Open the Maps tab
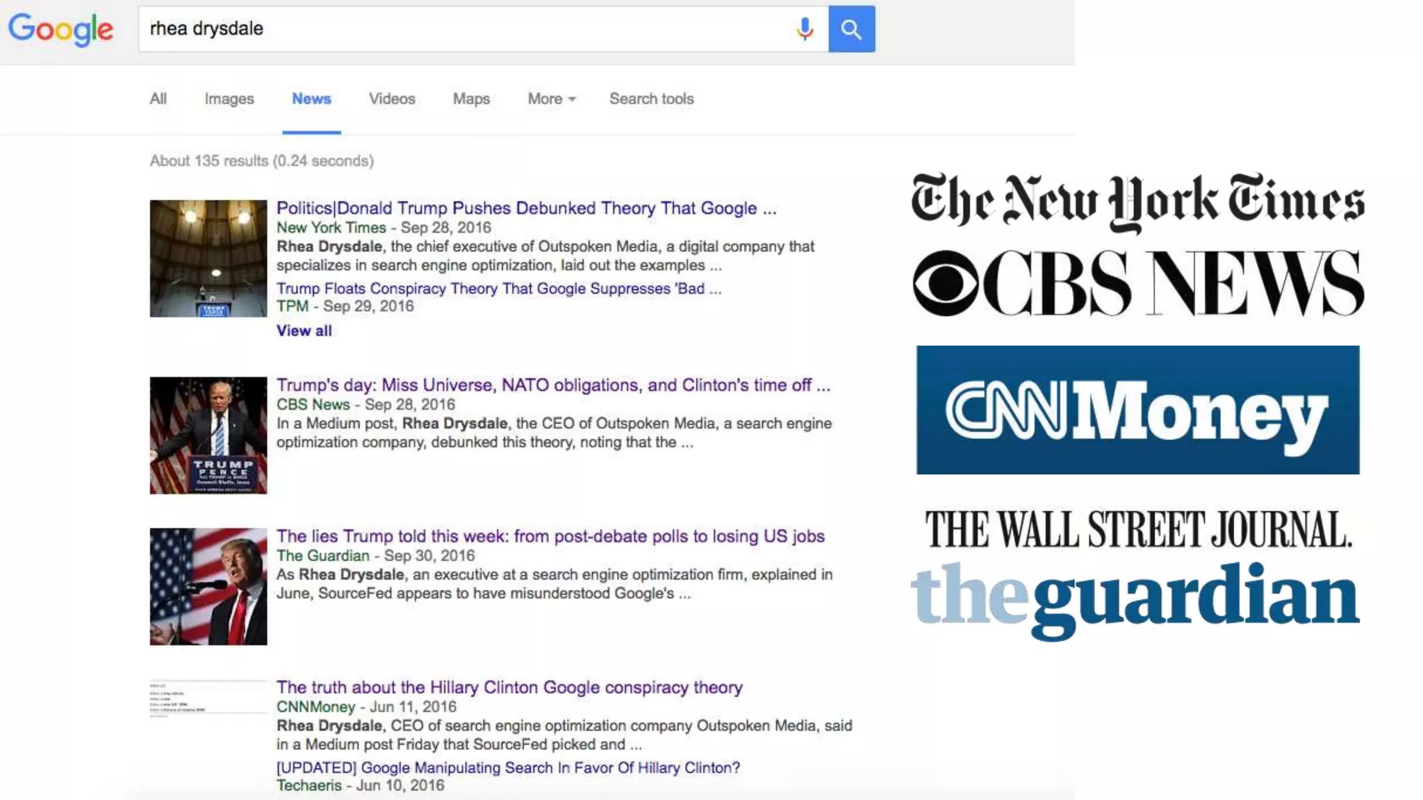This screenshot has height=800, width=1423. pos(471,99)
